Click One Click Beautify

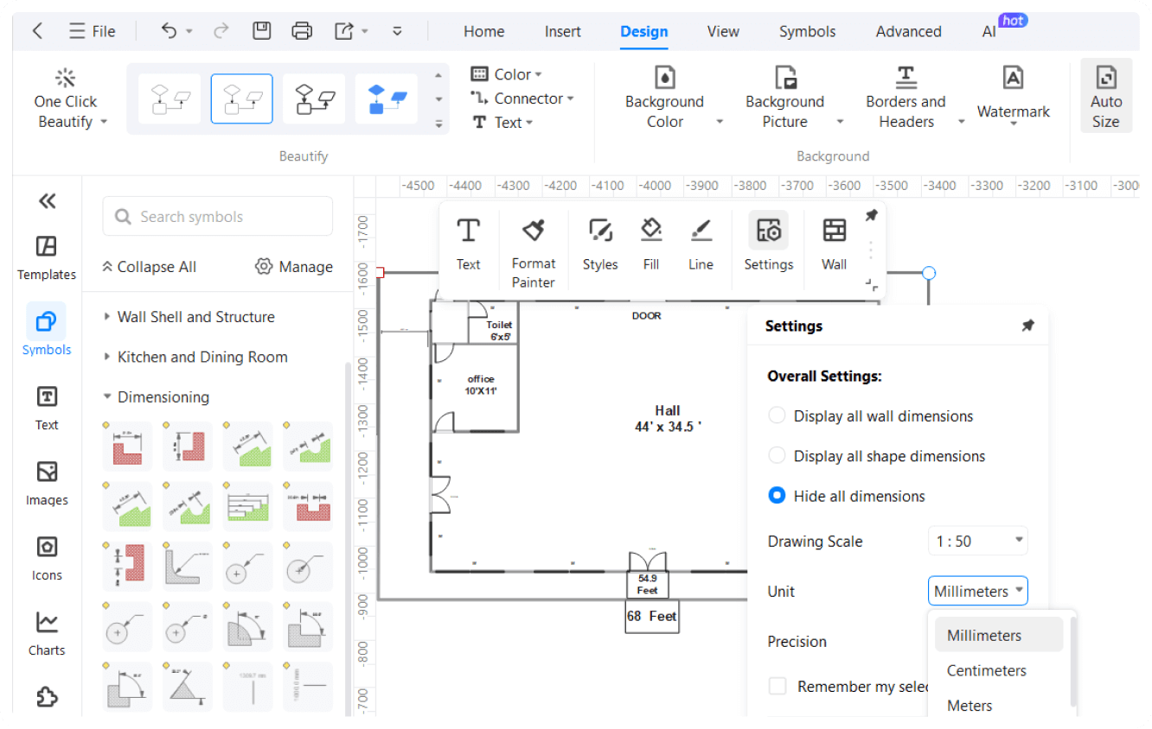tap(66, 99)
